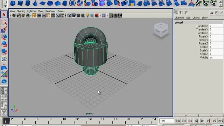
Task: Choose the Move tool in toolbox
Action: point(4,37)
